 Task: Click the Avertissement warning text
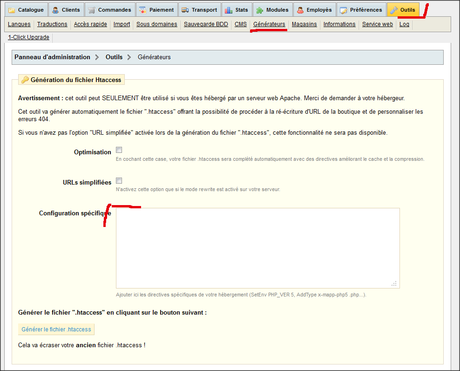click(x=211, y=98)
